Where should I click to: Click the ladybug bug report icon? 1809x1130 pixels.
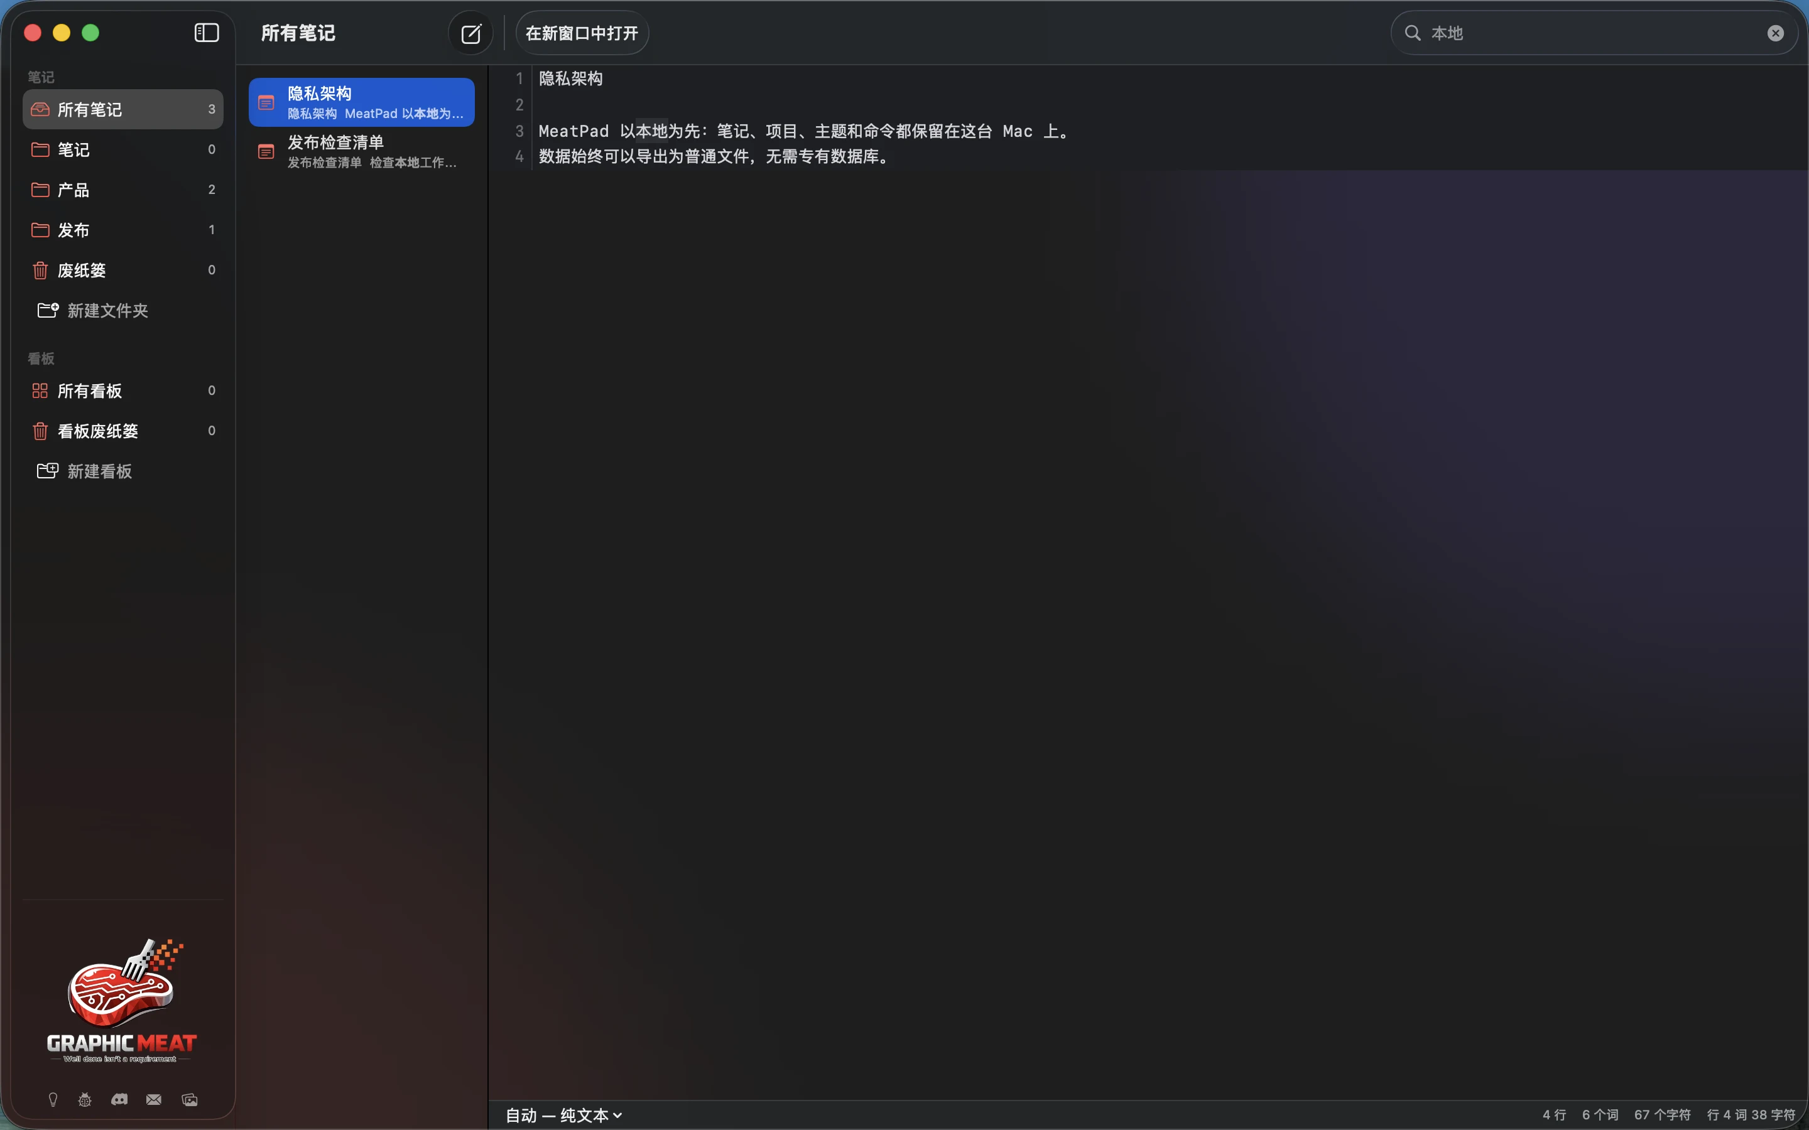[85, 1099]
